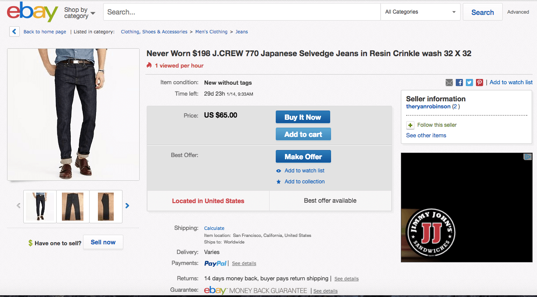Click the PayPal payment icon
The height and width of the screenshot is (297, 537).
tap(215, 263)
